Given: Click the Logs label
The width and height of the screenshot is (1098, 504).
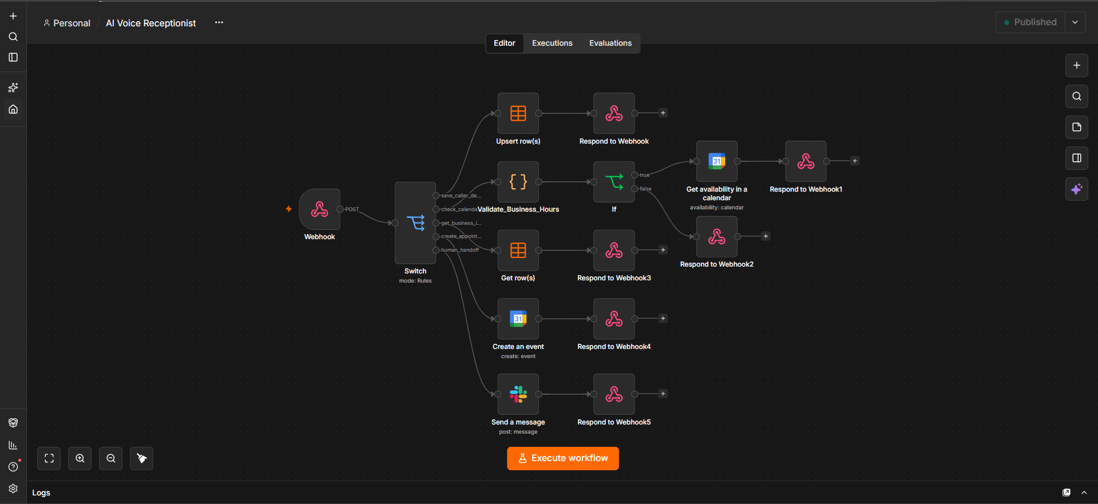Looking at the screenshot, I should 41,493.
